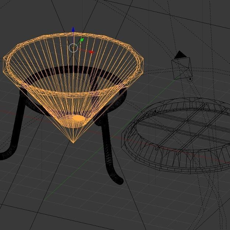Grab the red X-axis gizmo arrow
This screenshot has height=230, width=230.
91,52
